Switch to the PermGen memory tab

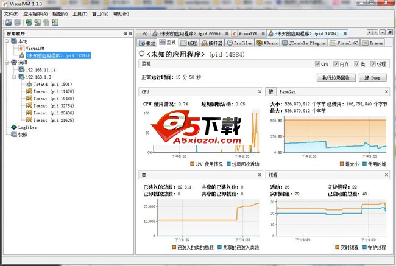pyautogui.click(x=288, y=92)
